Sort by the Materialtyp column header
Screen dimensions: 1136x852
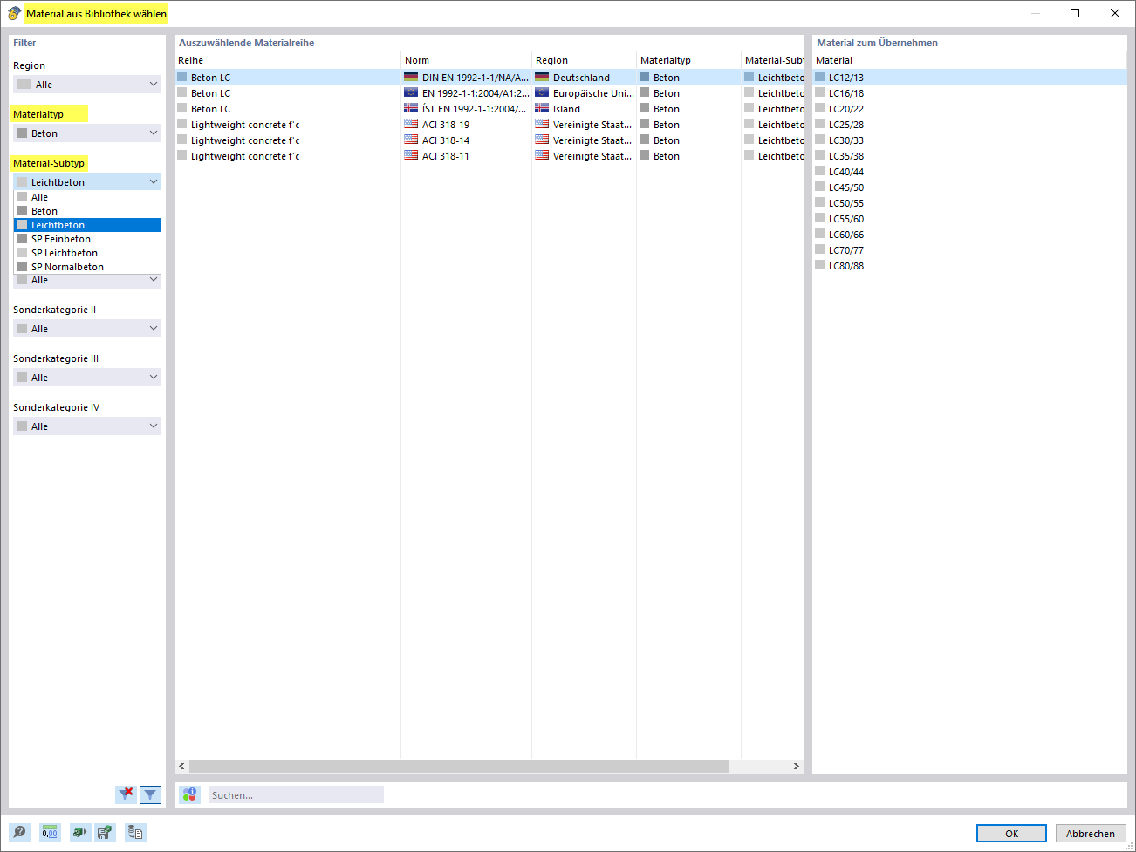(x=688, y=60)
